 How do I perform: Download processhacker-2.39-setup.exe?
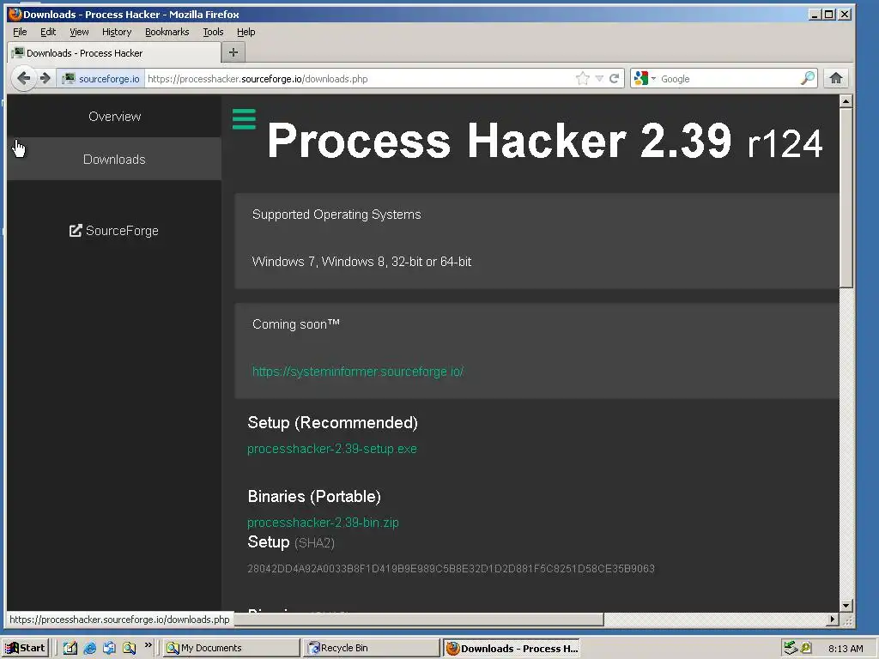pyautogui.click(x=332, y=449)
